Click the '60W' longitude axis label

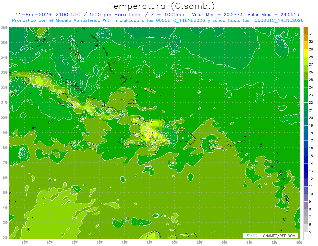point(299,242)
